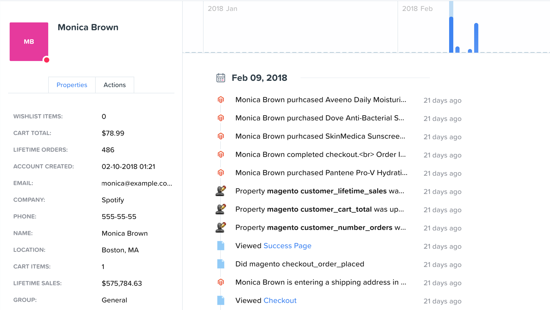Open the Properties tab
This screenshot has height=310, width=550.
click(x=72, y=85)
